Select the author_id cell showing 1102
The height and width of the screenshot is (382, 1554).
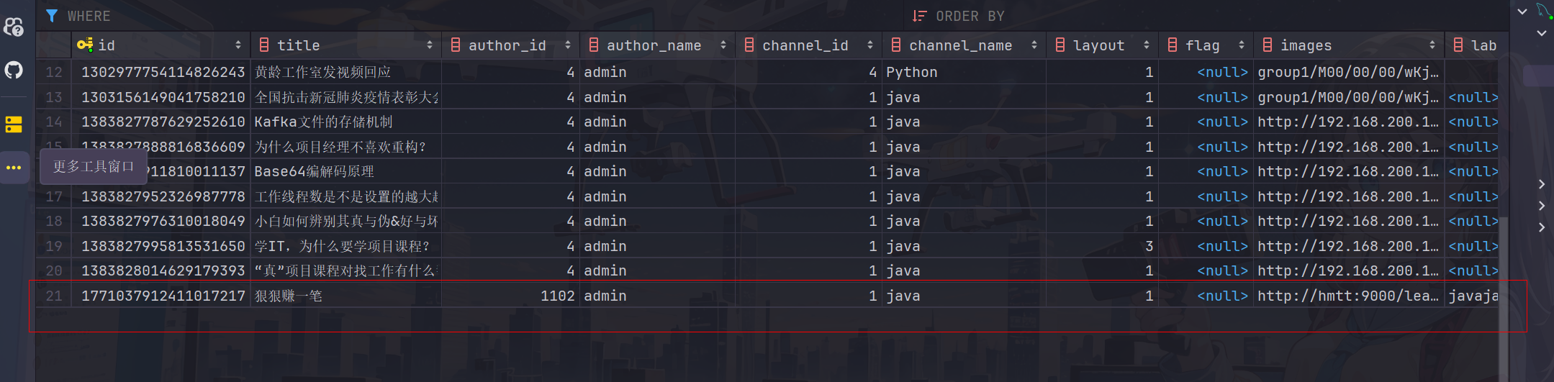(511, 296)
